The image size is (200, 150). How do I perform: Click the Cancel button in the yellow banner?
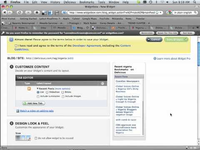click(154, 40)
